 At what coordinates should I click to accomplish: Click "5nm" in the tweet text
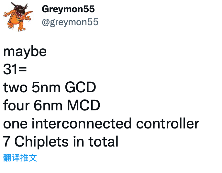(x=46, y=87)
